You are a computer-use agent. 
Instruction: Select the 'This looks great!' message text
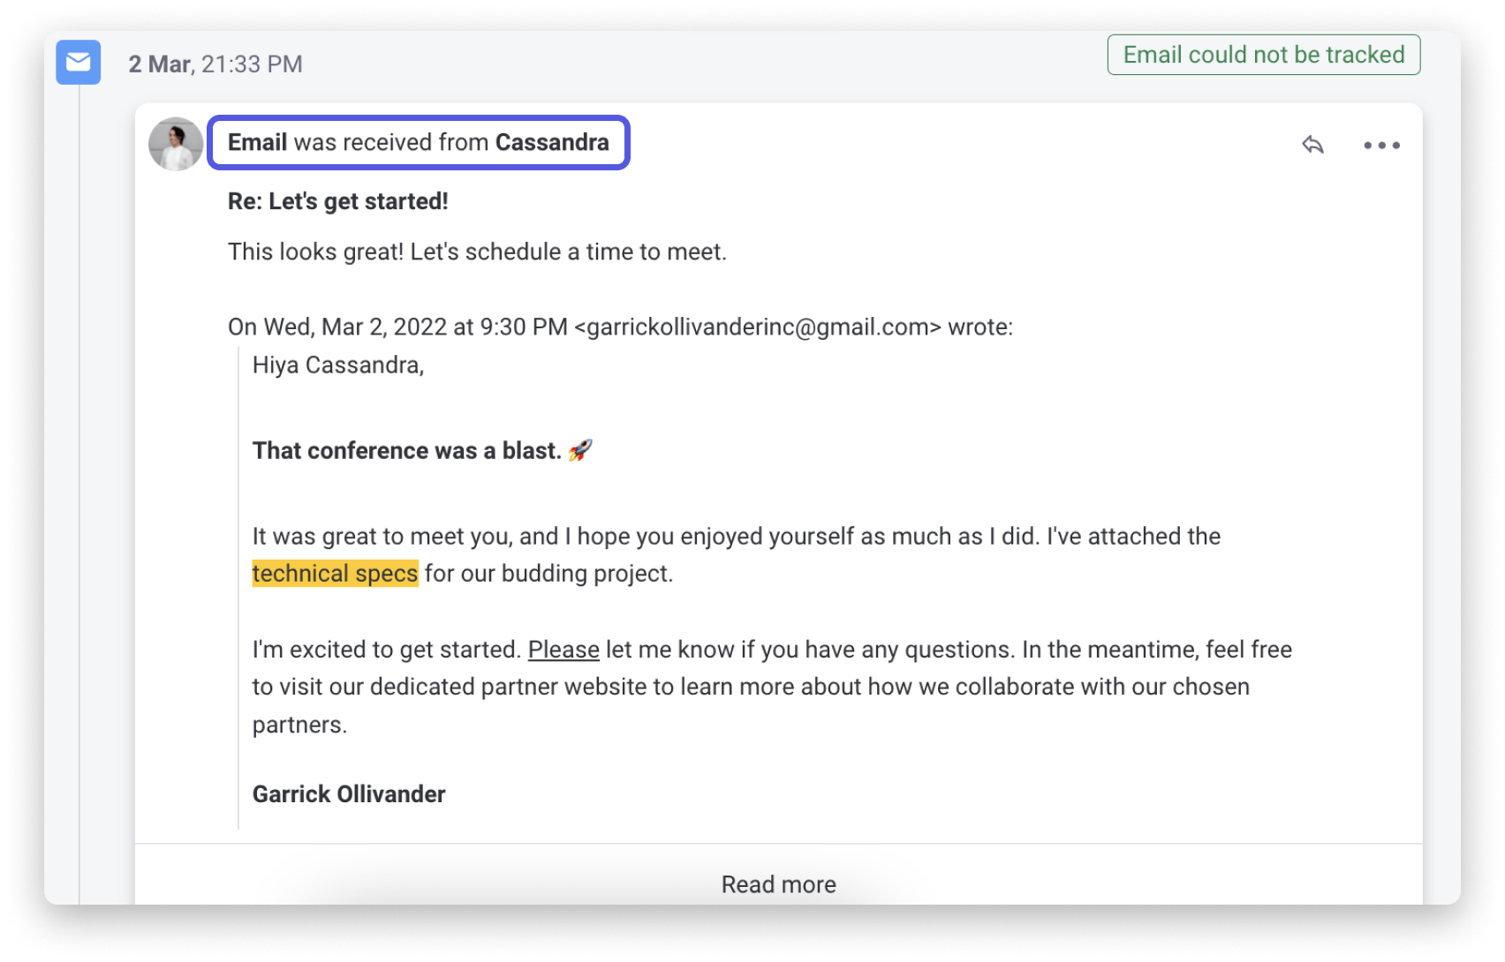(x=478, y=251)
